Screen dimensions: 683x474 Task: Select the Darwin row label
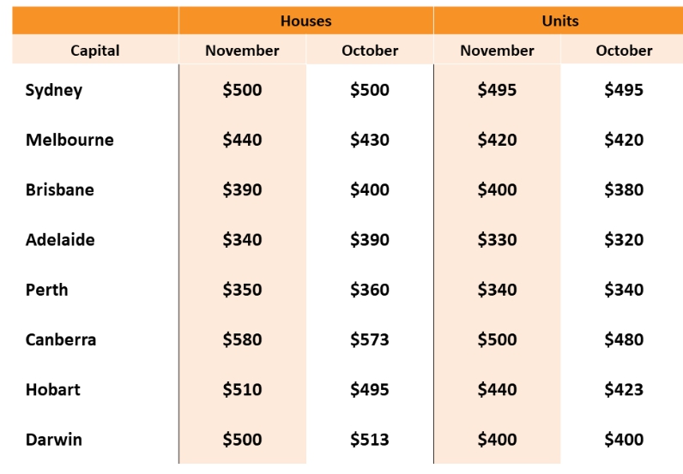[53, 440]
